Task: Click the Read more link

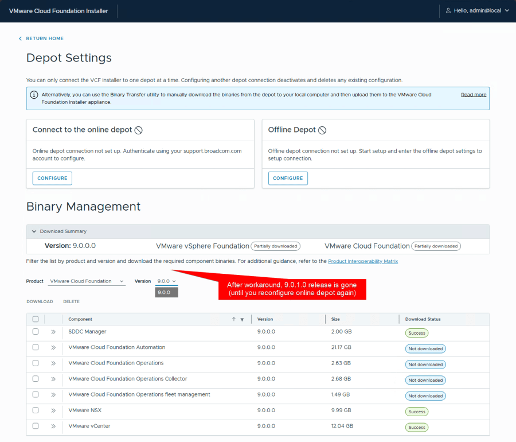Action: [x=473, y=95]
